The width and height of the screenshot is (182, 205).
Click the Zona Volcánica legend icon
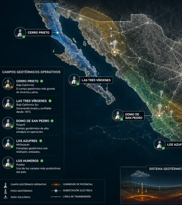point(5,197)
